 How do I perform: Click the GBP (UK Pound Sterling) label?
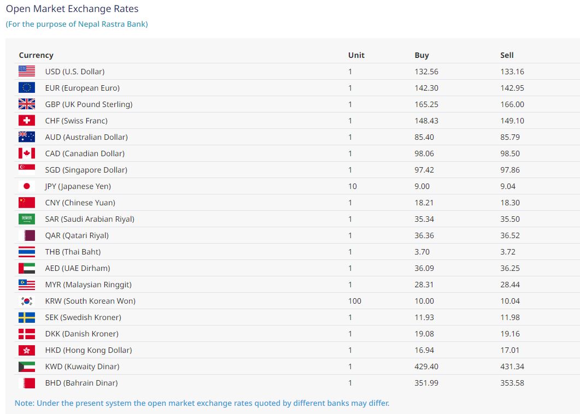[89, 104]
